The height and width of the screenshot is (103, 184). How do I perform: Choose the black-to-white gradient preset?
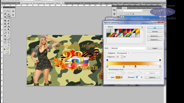pyautogui.click(x=117, y=31)
